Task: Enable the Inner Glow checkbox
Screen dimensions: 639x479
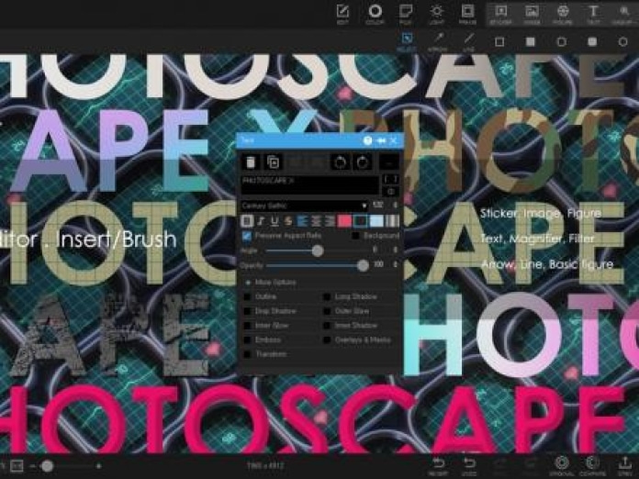Action: pos(247,326)
